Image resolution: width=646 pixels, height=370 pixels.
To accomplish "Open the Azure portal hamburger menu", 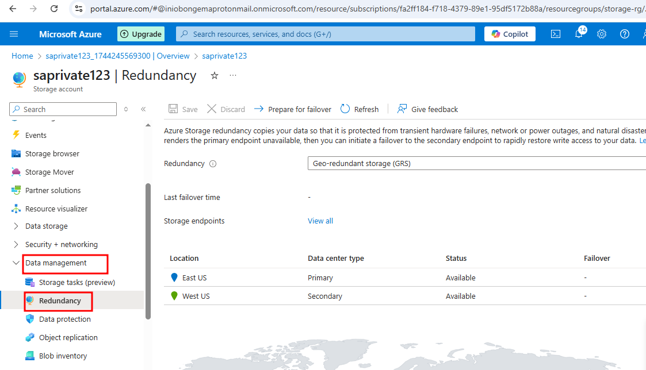I will (14, 34).
